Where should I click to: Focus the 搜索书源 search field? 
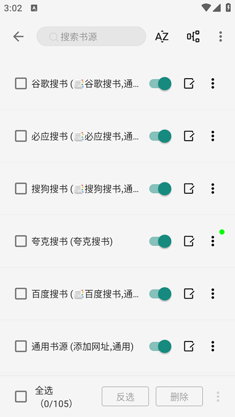point(91,36)
